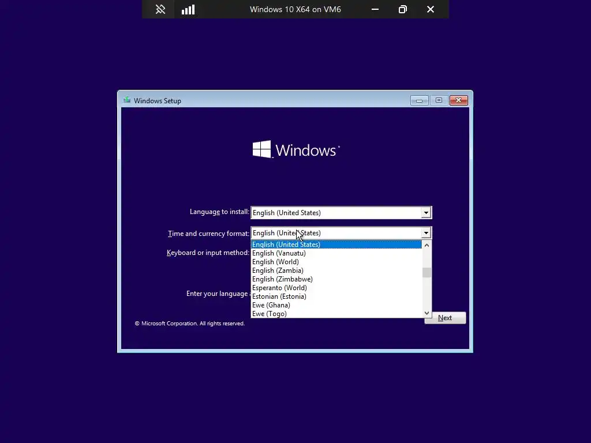Open the Language to install dropdown
This screenshot has width=591, height=443.
(x=341, y=212)
